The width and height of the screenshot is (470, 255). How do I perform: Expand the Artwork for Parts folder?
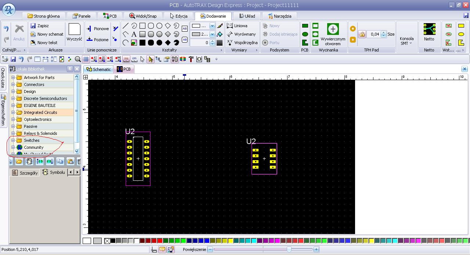click(13, 78)
